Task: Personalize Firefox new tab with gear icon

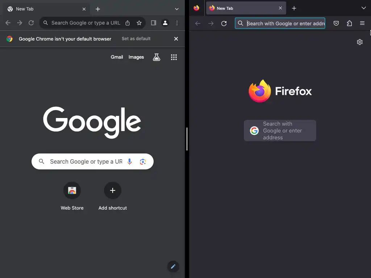Action: click(360, 42)
